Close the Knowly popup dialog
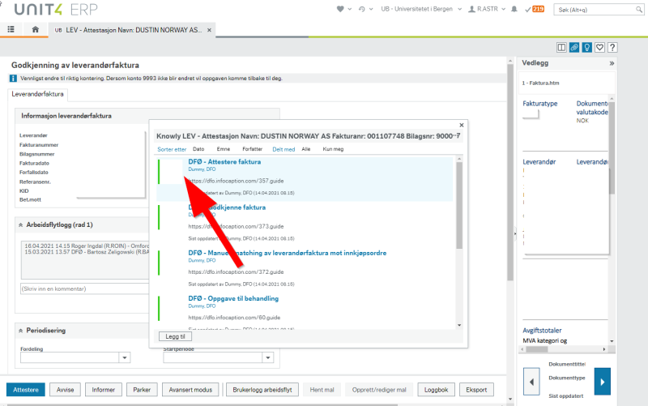The width and height of the screenshot is (648, 406). click(462, 125)
